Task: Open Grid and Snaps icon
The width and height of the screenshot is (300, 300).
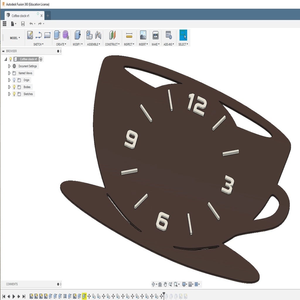Action: 190,284
